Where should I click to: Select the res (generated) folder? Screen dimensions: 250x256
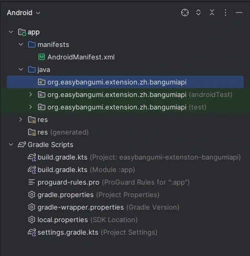coord(58,132)
